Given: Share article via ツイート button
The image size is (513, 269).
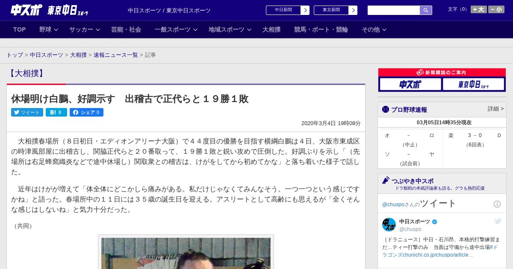Looking at the screenshot, I should click(x=27, y=112).
